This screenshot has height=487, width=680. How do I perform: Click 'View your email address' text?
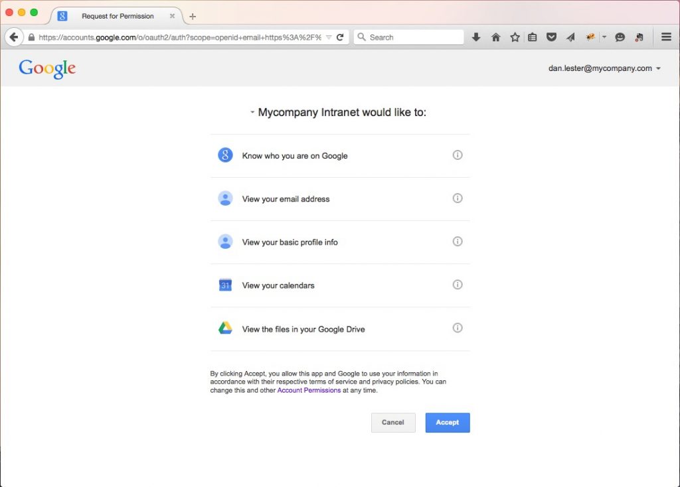click(x=286, y=199)
